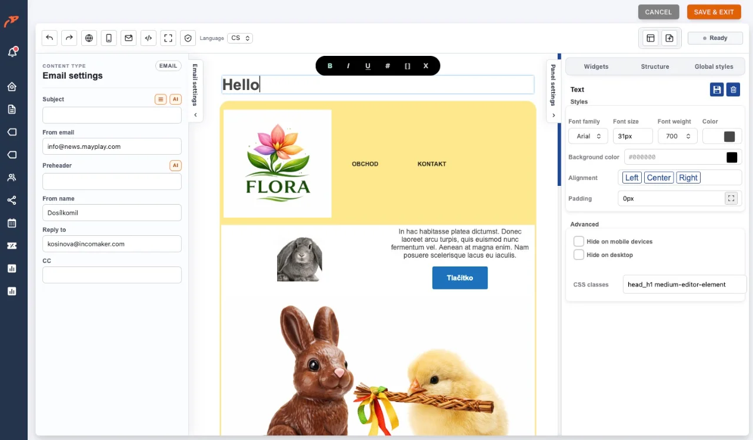Apply bold from floating text toolbar
This screenshot has width=753, height=440.
click(x=330, y=66)
